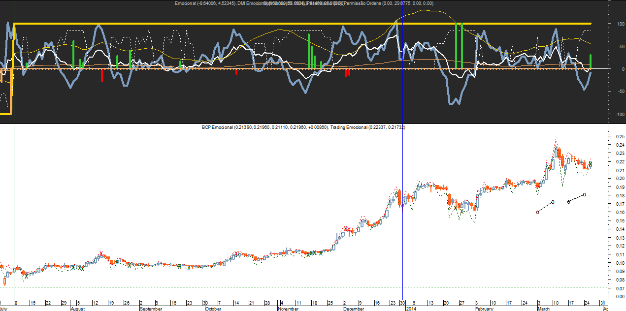This screenshot has width=626, height=311.
Task: Click the green X marker on the latest March candle
Action: (x=591, y=164)
